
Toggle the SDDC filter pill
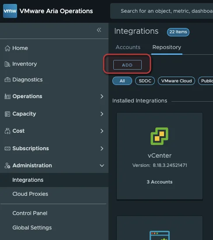pyautogui.click(x=145, y=81)
